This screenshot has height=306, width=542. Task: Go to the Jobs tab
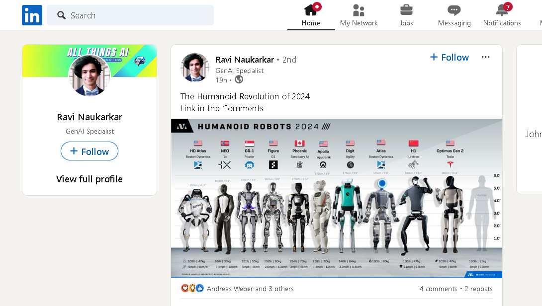(406, 15)
